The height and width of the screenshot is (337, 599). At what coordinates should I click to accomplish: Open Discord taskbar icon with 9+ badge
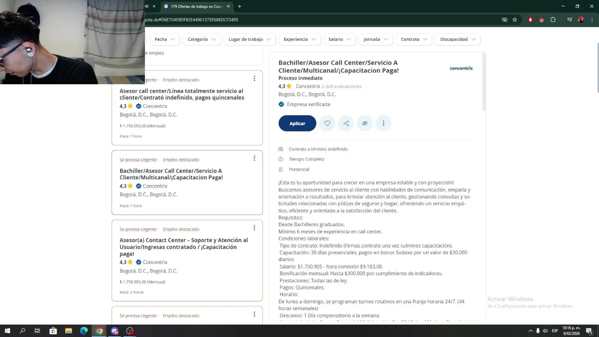point(115,331)
